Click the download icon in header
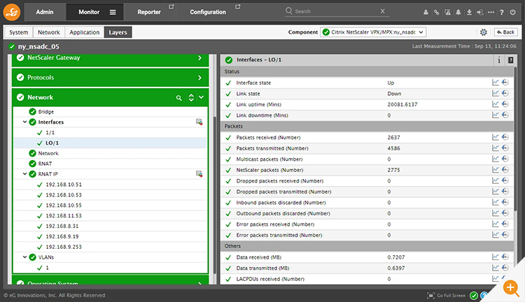Viewport: 525px width, 302px height. [469, 13]
